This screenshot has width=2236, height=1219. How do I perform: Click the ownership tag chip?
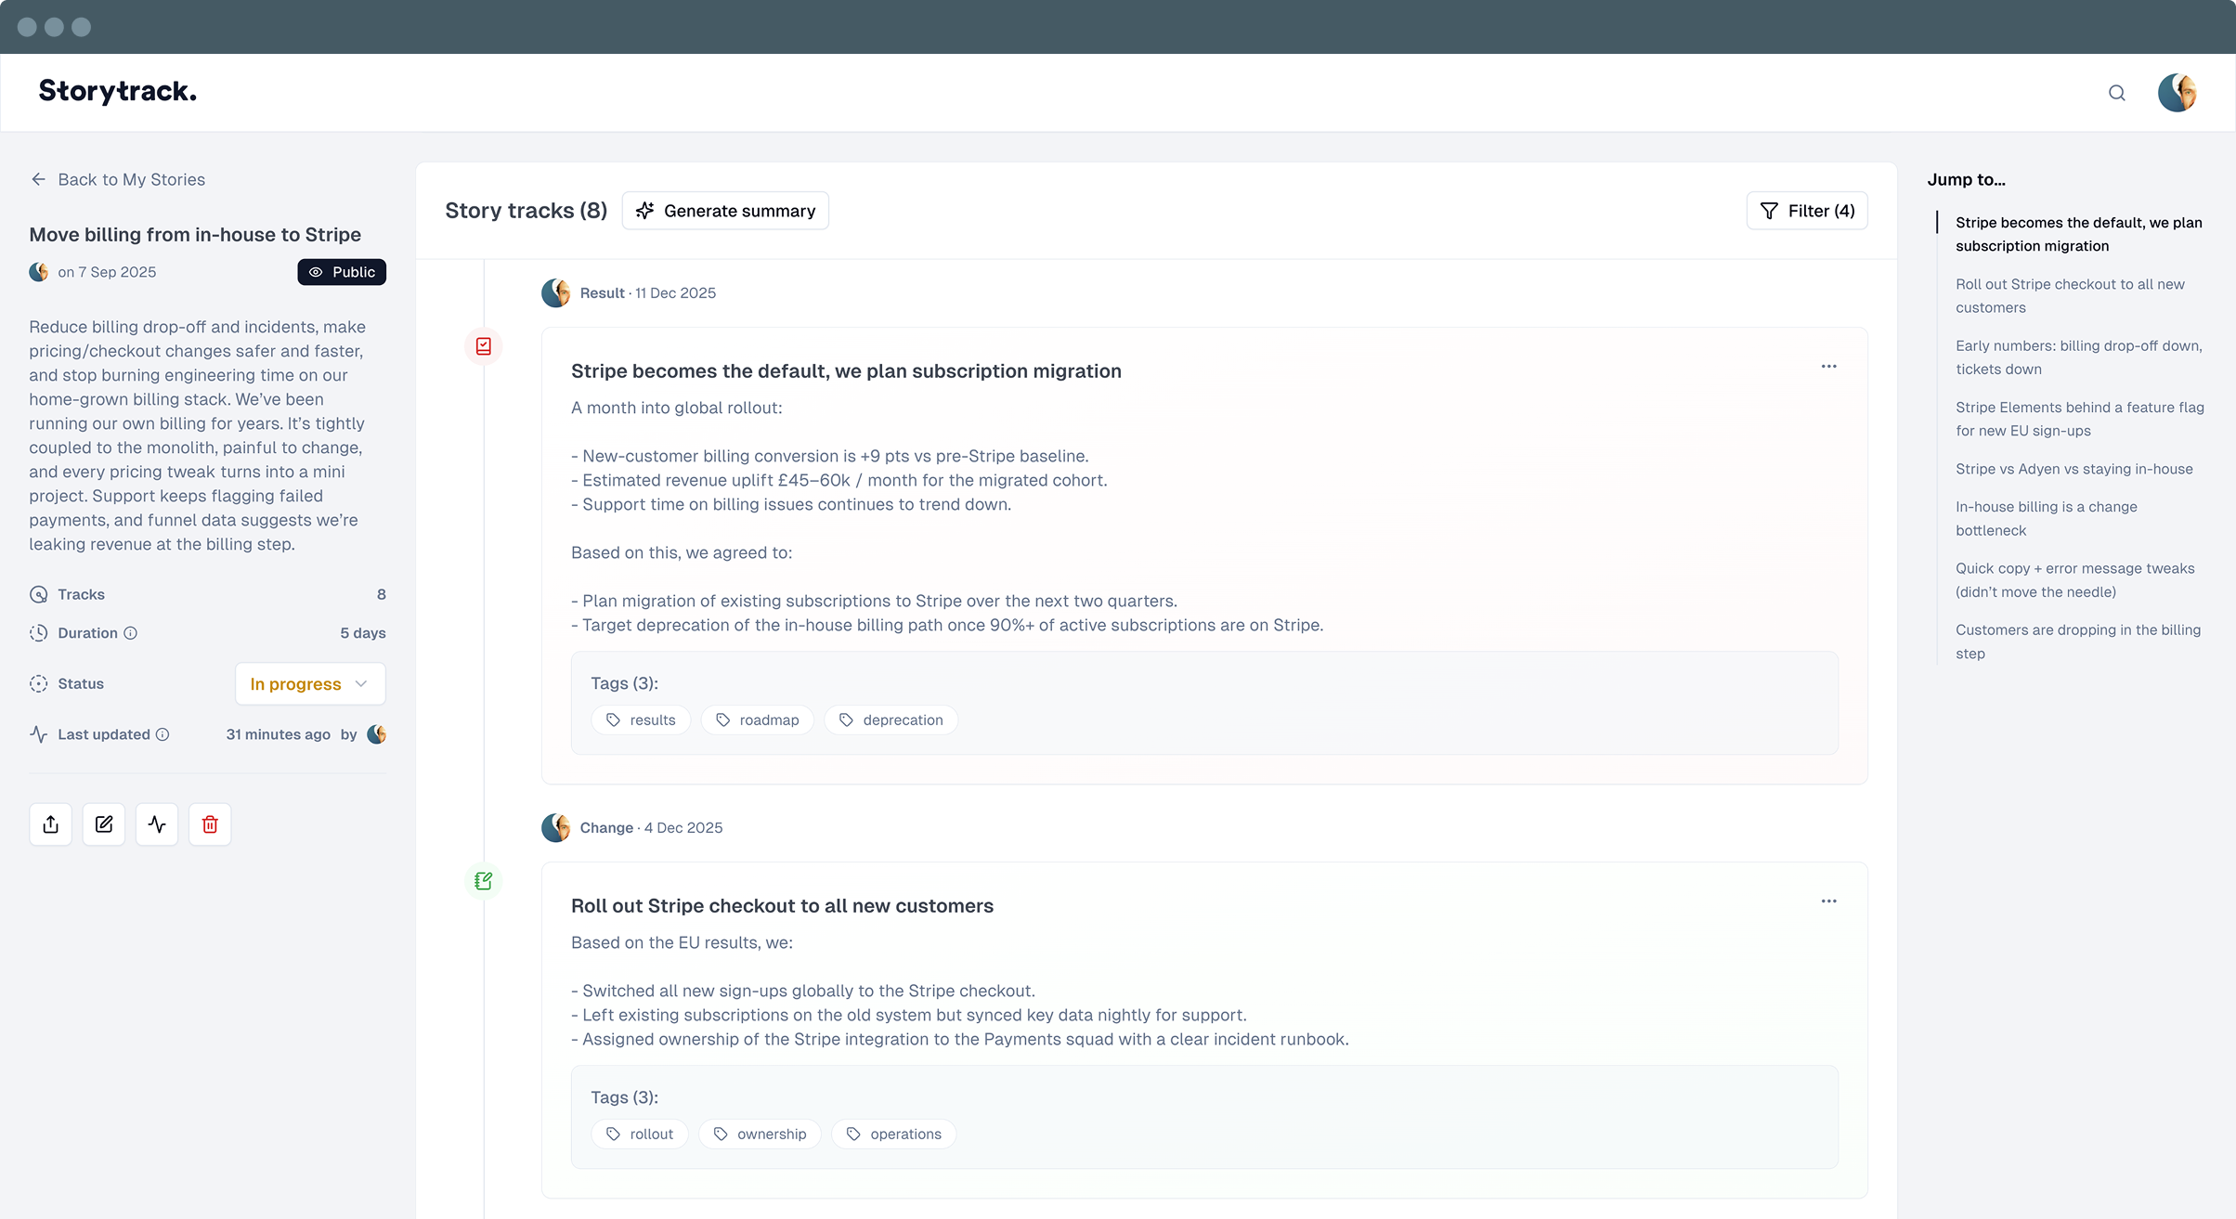pyautogui.click(x=760, y=1134)
